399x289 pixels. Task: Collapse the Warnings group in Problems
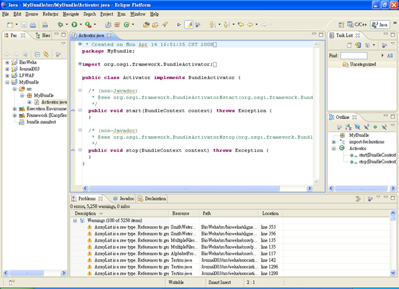(x=75, y=220)
